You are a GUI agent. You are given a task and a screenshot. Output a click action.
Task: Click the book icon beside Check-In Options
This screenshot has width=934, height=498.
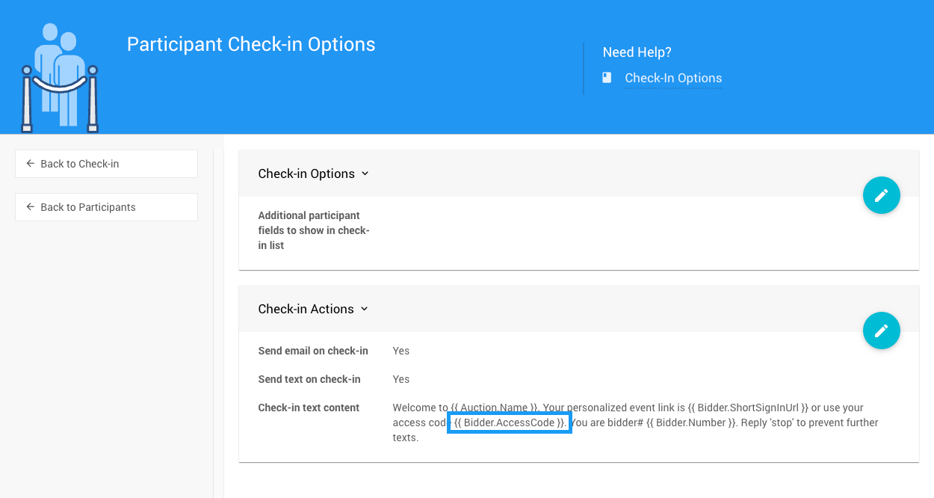607,78
